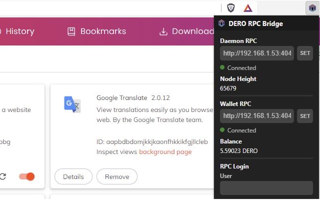Open the History tab
Image resolution: width=320 pixels, height=200 pixels.
(x=19, y=31)
